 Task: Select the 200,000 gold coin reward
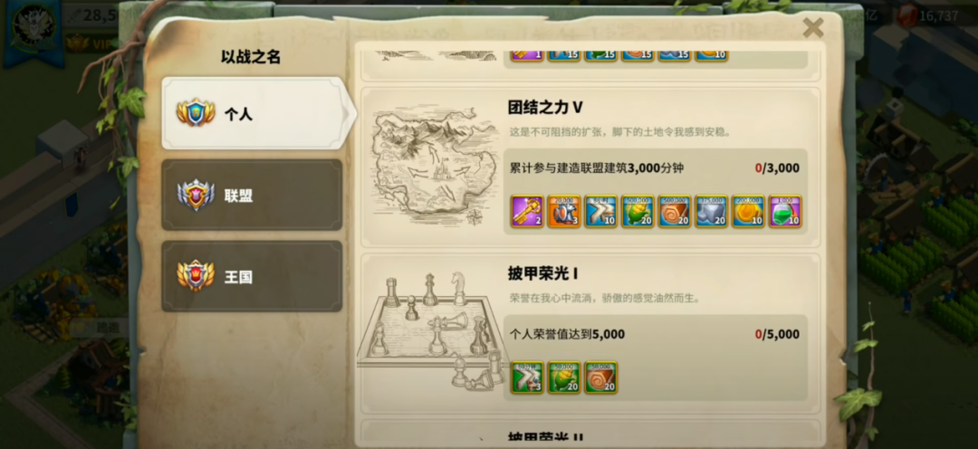[x=748, y=212]
